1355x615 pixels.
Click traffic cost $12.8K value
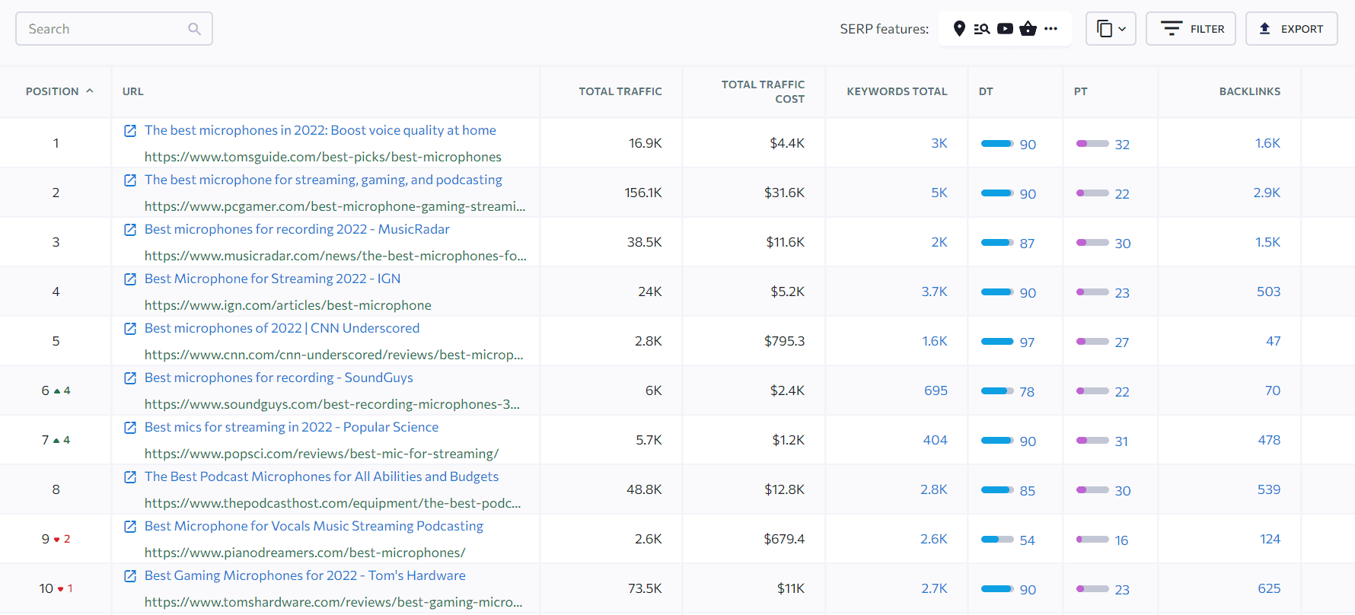click(784, 489)
